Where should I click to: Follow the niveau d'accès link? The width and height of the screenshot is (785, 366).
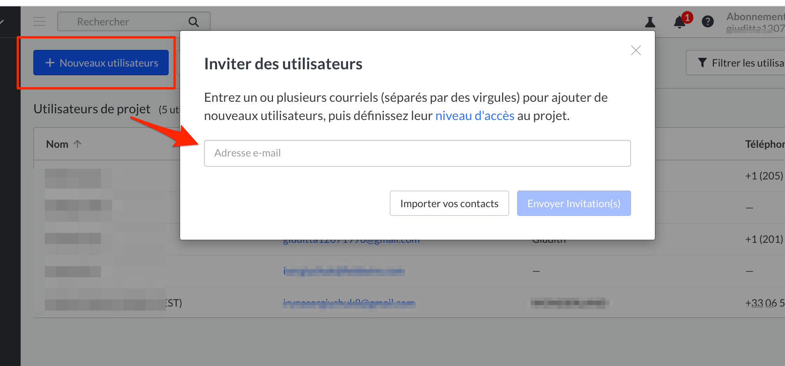tap(475, 116)
